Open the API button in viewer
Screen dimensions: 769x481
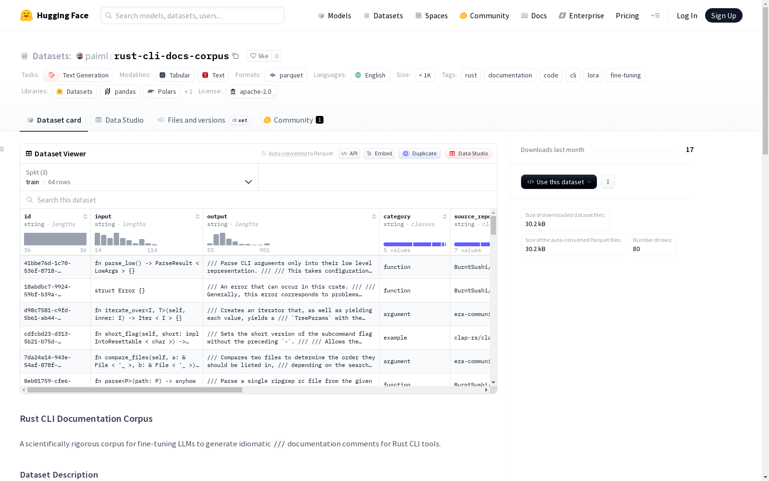[349, 153]
